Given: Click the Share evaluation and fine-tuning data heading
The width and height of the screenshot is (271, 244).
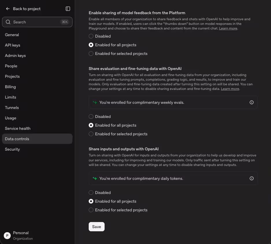Looking at the screenshot, I should tap(135, 69).
